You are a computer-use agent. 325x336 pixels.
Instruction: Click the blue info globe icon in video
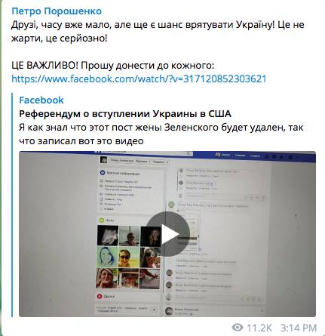(x=103, y=173)
